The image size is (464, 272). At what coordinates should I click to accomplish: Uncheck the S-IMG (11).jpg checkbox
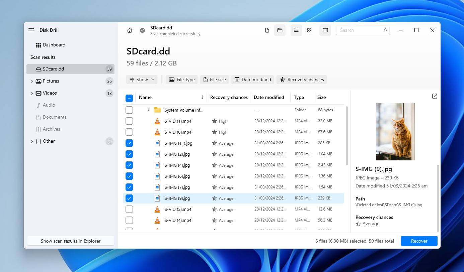129,143
